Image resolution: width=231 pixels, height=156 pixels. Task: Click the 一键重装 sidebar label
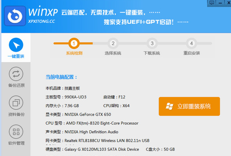(16, 56)
